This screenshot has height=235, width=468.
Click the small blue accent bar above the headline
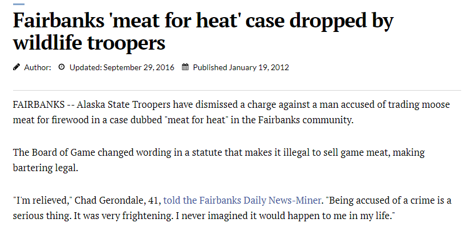tap(19, 4)
